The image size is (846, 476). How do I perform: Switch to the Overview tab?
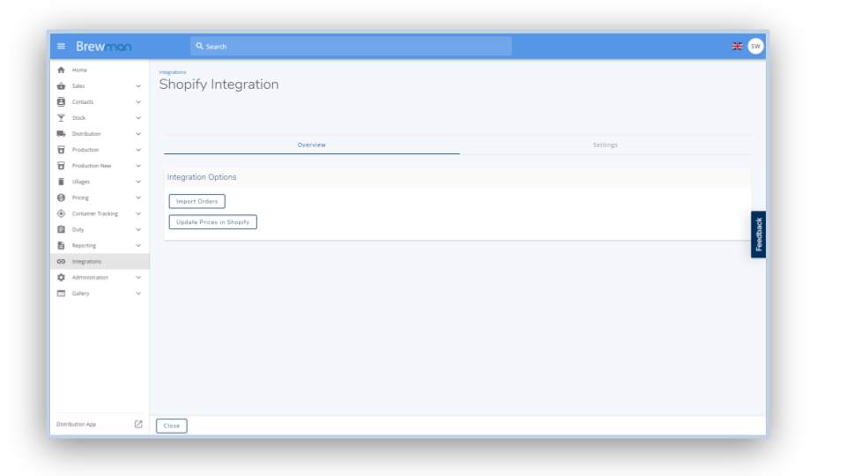(311, 145)
